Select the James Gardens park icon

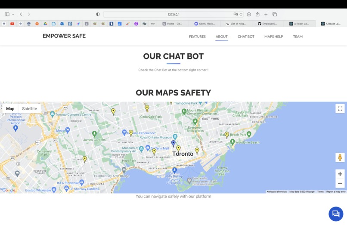click(x=94, y=134)
